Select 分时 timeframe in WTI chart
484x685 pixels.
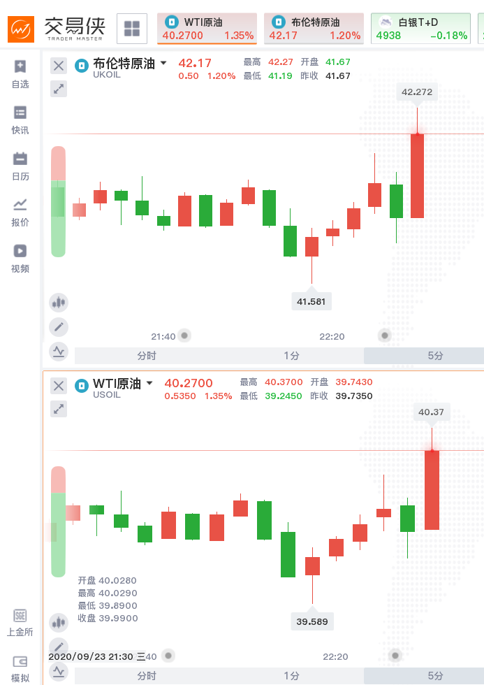147,676
